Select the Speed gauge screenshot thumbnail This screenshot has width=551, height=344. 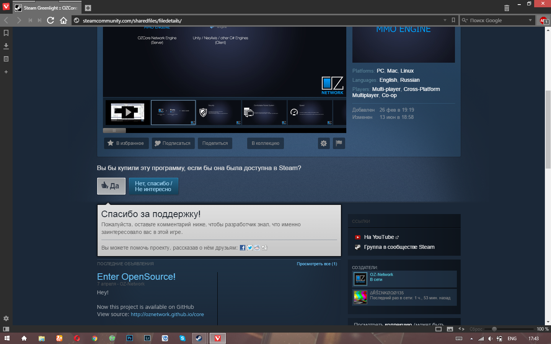pos(310,112)
